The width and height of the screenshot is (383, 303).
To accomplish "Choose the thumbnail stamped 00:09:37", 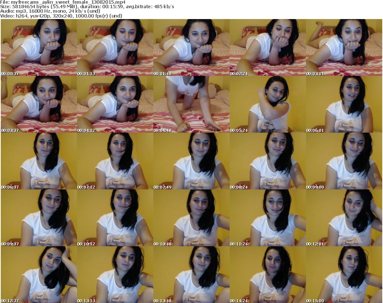I will coord(39,217).
